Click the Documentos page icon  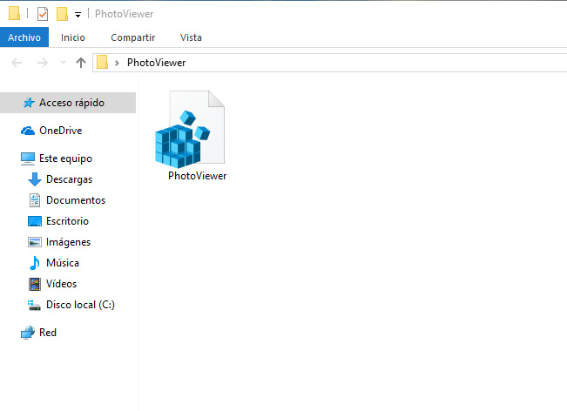(35, 200)
